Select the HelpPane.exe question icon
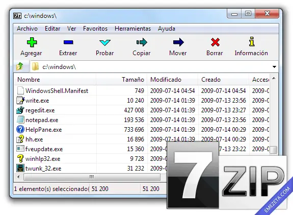Viewport: 293px width, 215px height. coord(20,129)
